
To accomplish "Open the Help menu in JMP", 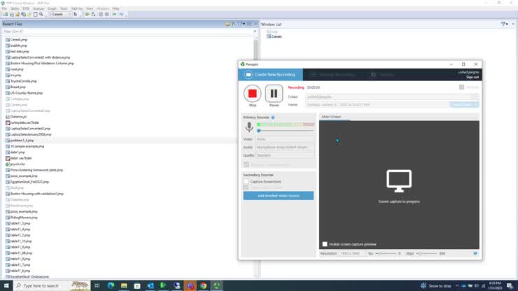I will 115,8.
